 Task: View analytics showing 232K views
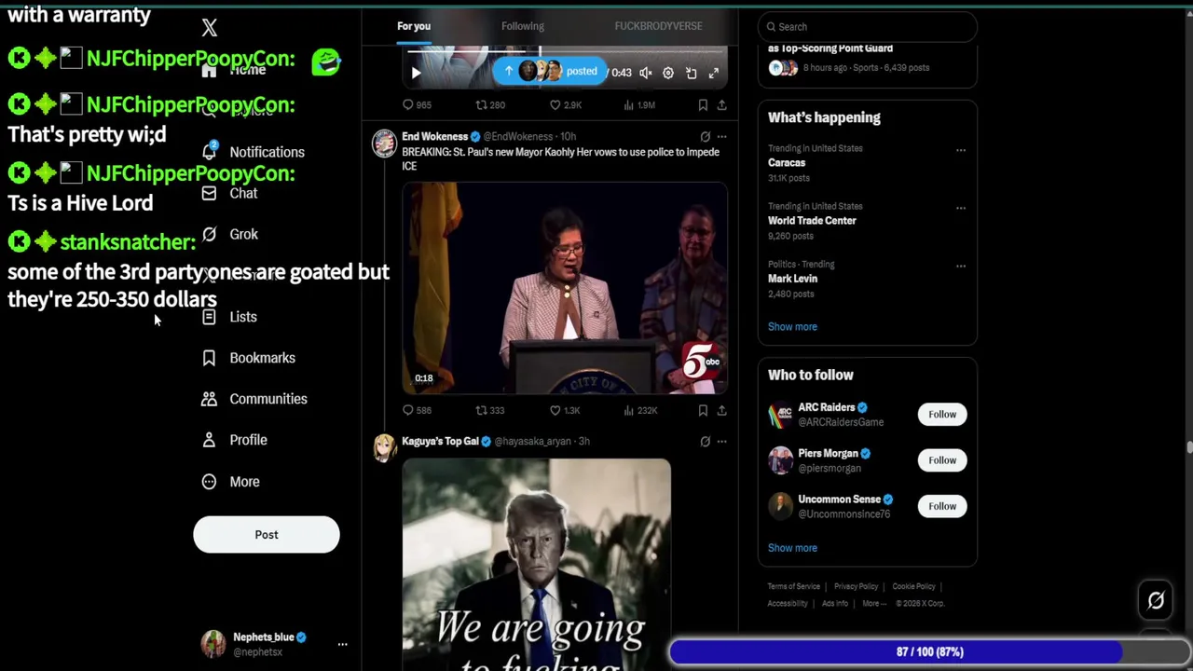pyautogui.click(x=640, y=410)
